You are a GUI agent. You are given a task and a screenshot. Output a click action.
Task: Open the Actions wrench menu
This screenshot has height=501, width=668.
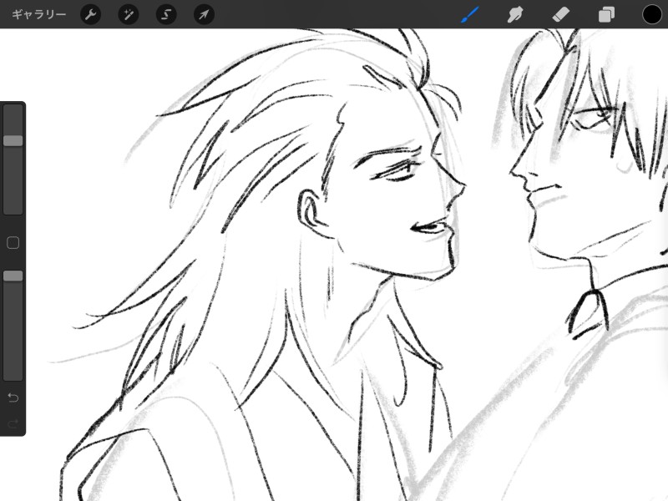pos(91,15)
